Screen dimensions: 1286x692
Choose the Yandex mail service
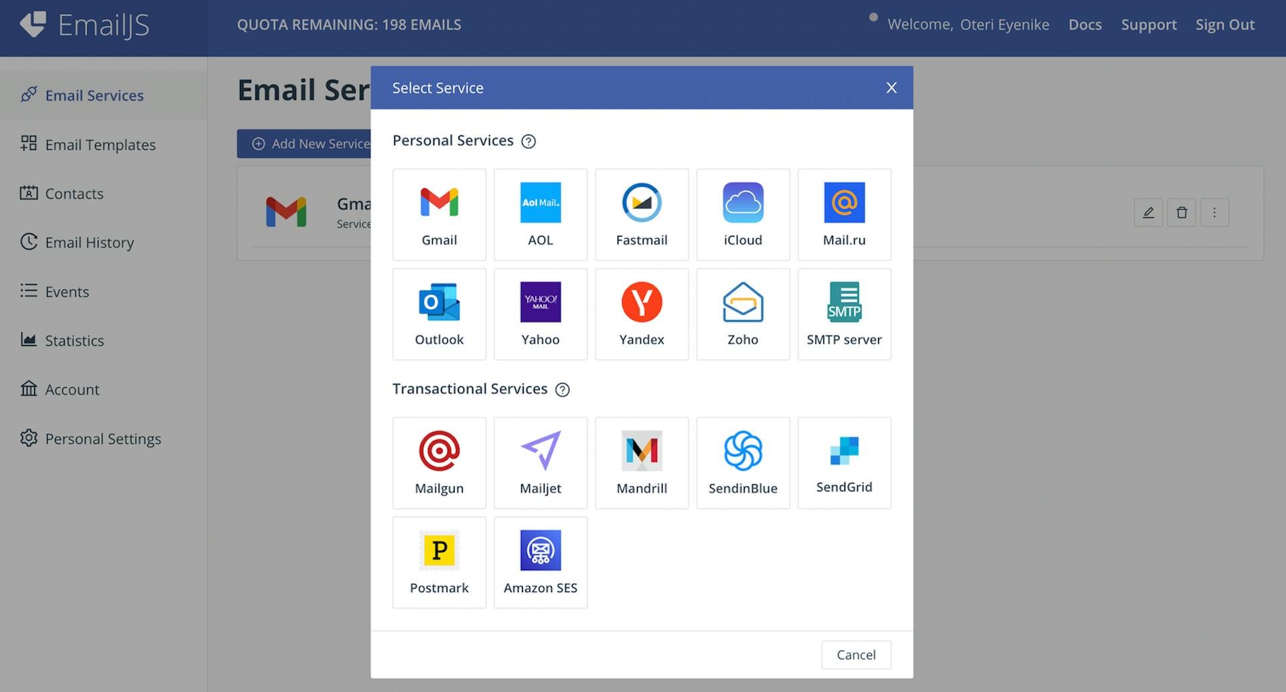click(x=641, y=314)
